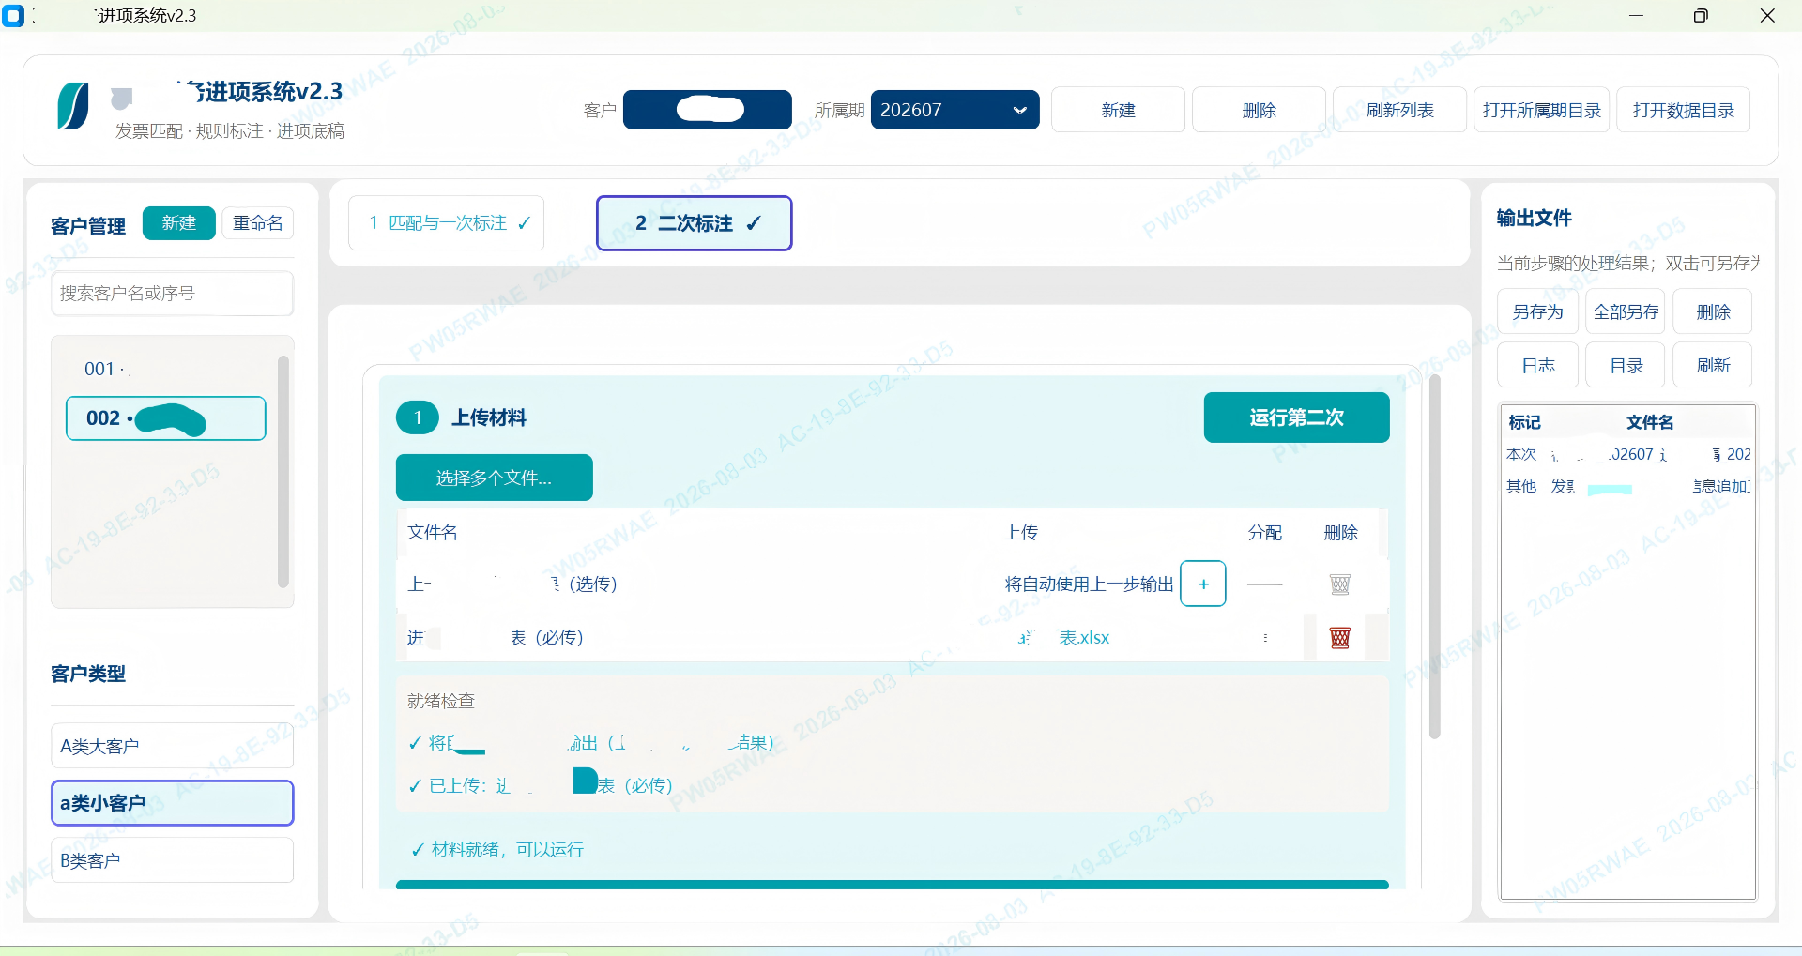Open 目录 in output panel
This screenshot has width=1802, height=956.
pyautogui.click(x=1626, y=365)
